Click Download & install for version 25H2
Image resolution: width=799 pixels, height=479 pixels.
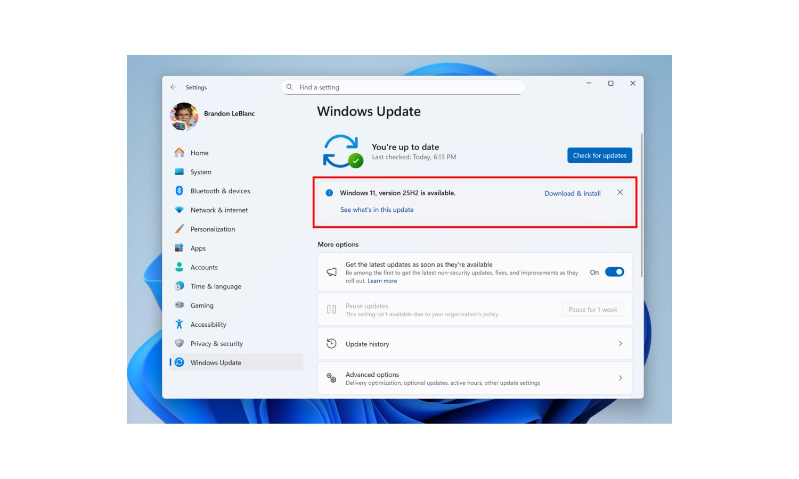coord(572,193)
